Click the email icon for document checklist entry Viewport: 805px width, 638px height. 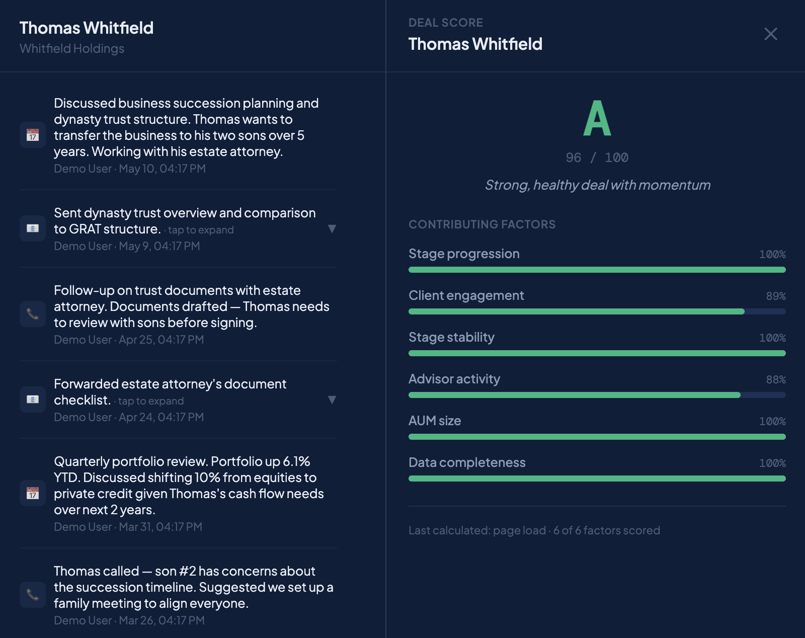coord(33,400)
